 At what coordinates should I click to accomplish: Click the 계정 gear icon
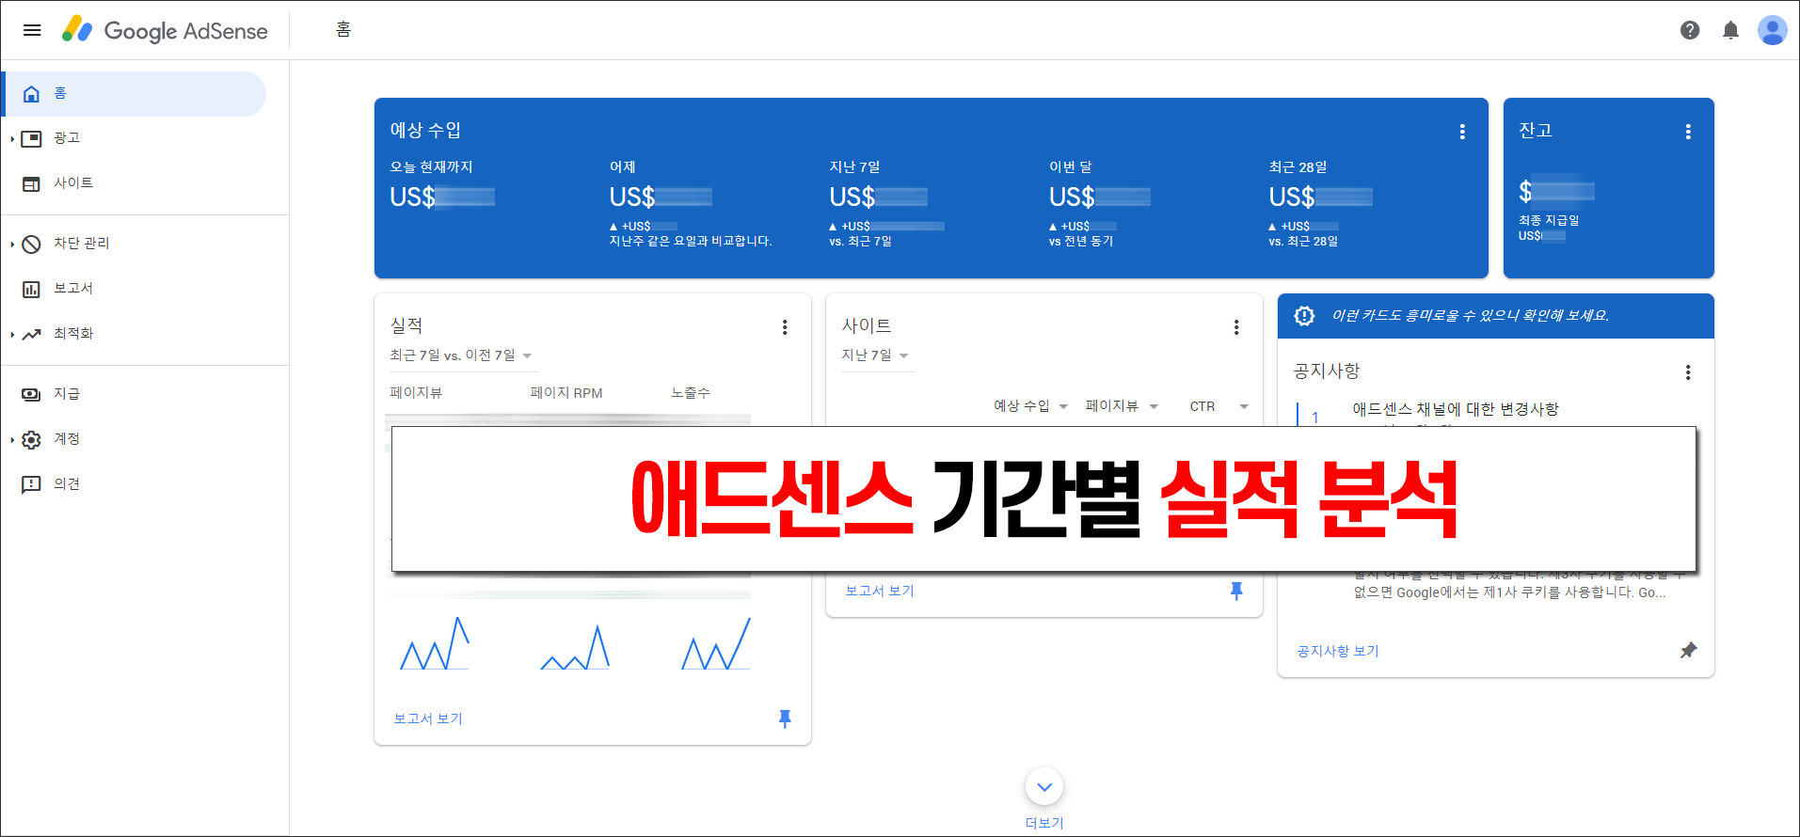(31, 439)
